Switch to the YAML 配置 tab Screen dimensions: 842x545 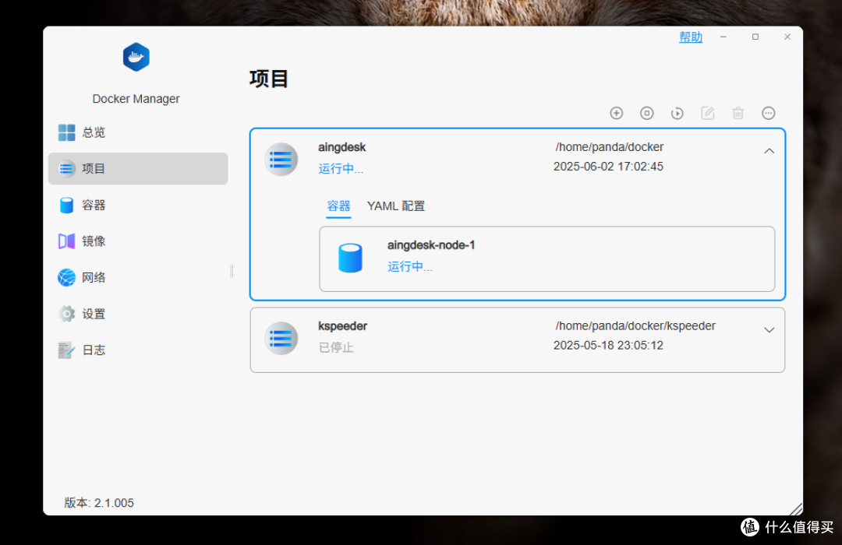(x=396, y=206)
